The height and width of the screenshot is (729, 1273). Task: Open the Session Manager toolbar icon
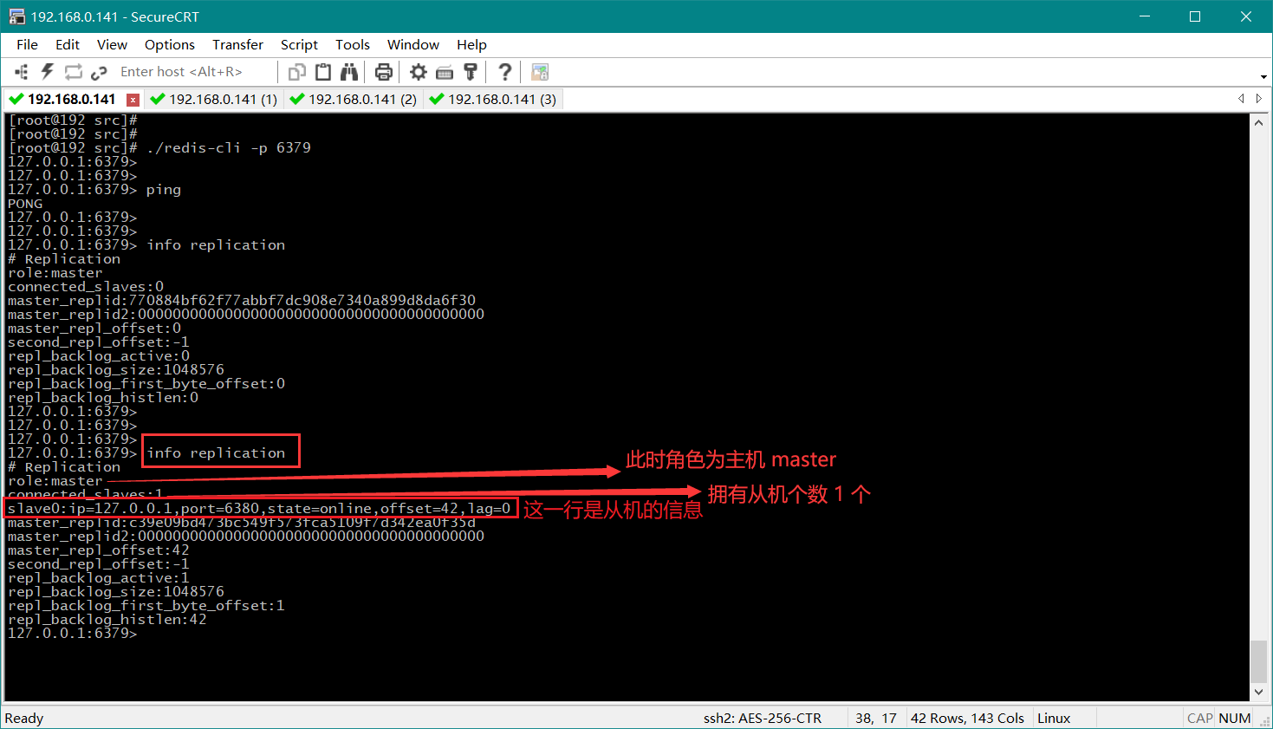click(22, 72)
